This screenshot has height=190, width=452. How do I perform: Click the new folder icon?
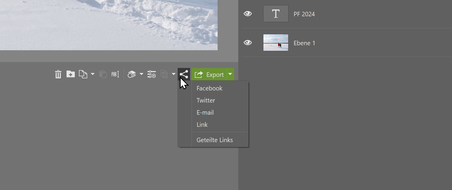pyautogui.click(x=70, y=74)
